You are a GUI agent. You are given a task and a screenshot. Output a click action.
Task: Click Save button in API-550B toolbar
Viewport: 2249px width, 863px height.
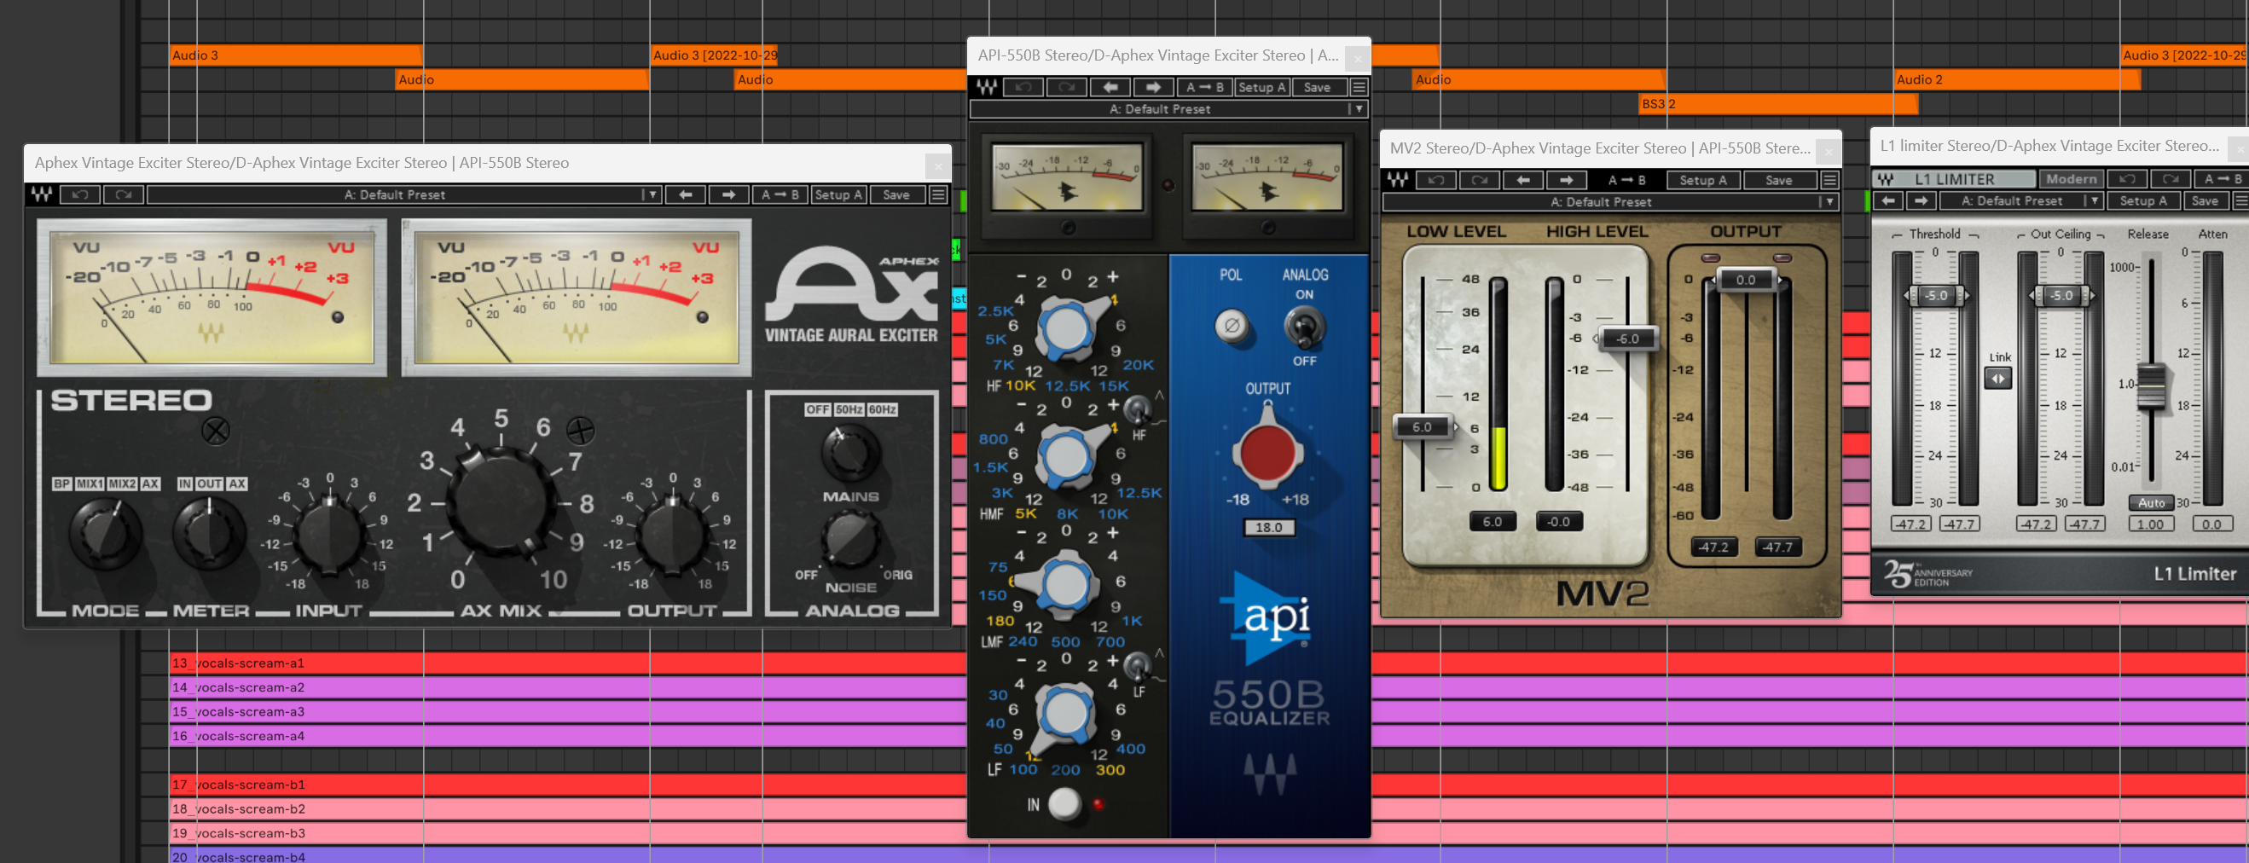1316,87
